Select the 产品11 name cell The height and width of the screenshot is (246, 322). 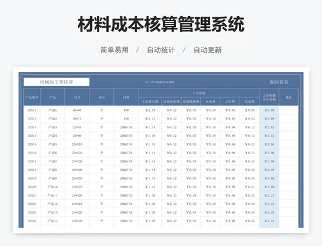point(52,195)
